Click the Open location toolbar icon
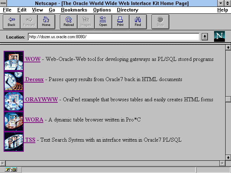231x173 pixels. [103, 21]
